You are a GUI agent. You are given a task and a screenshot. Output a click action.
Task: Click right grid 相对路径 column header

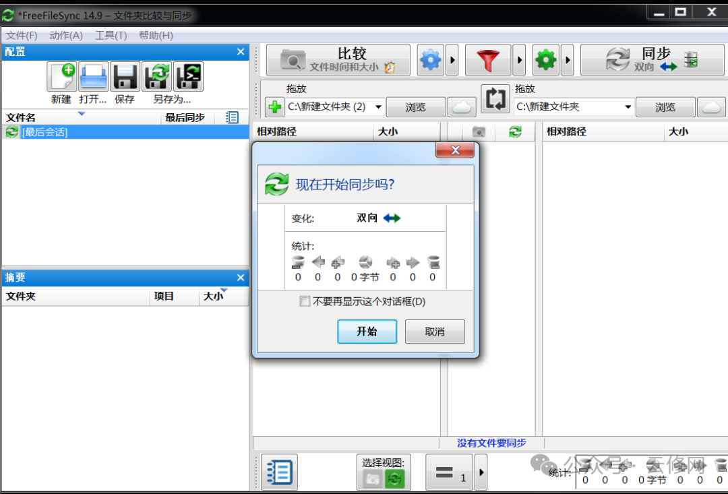(603, 131)
